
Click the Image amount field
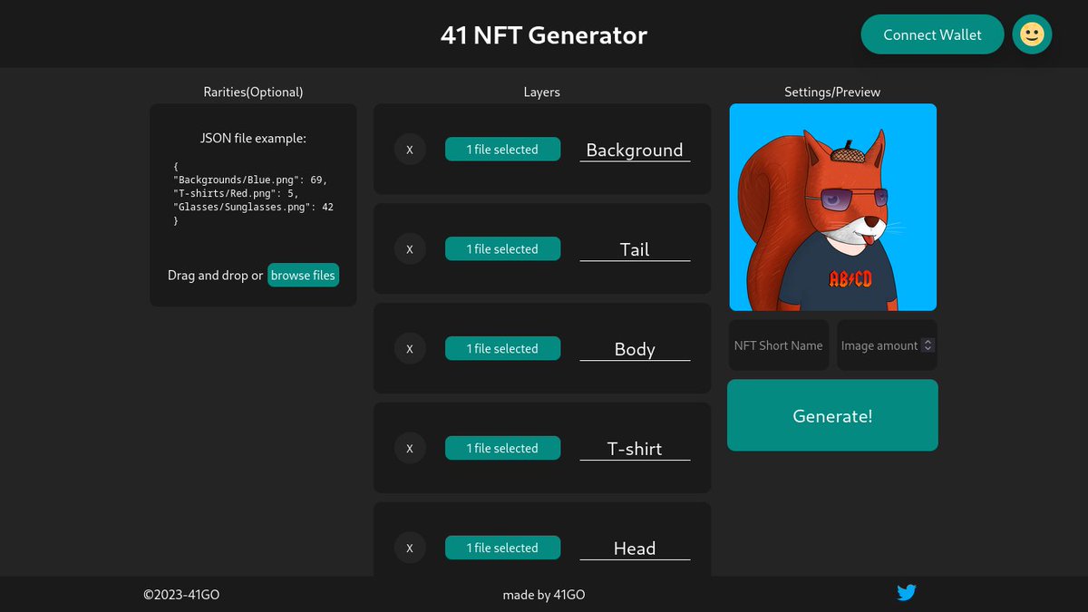click(878, 345)
